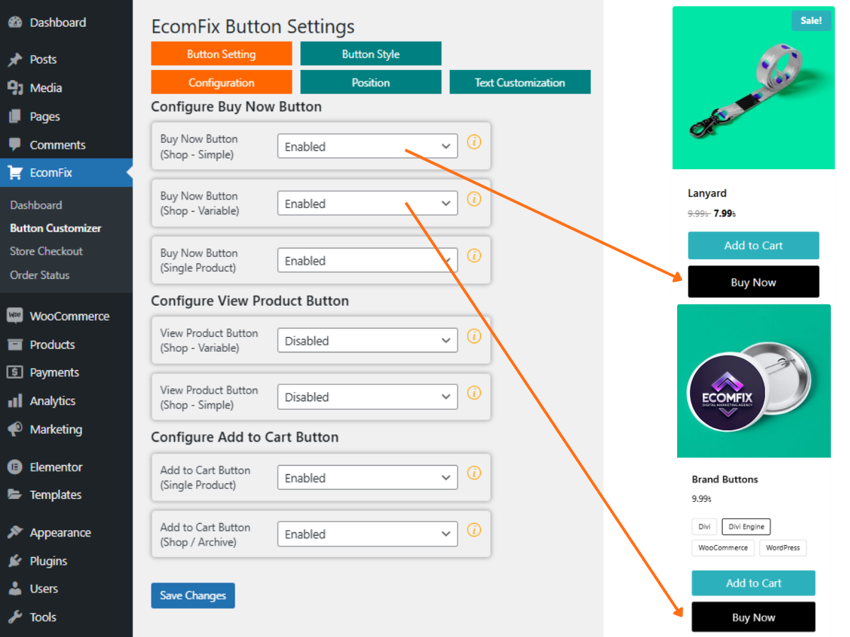Open the Text Customization sub-tab
Viewport: 850px width, 637px height.
click(520, 82)
